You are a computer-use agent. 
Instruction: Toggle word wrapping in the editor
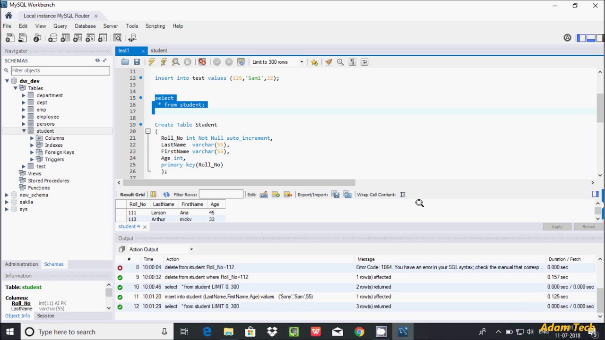click(364, 62)
